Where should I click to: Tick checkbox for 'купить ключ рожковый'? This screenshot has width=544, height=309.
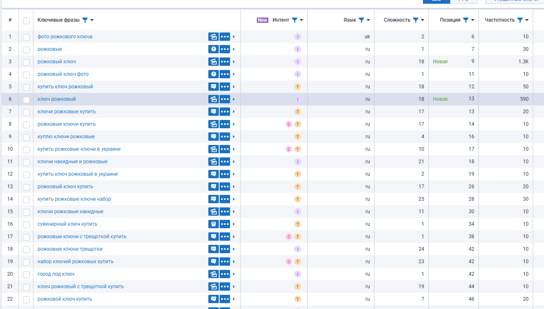(x=26, y=87)
